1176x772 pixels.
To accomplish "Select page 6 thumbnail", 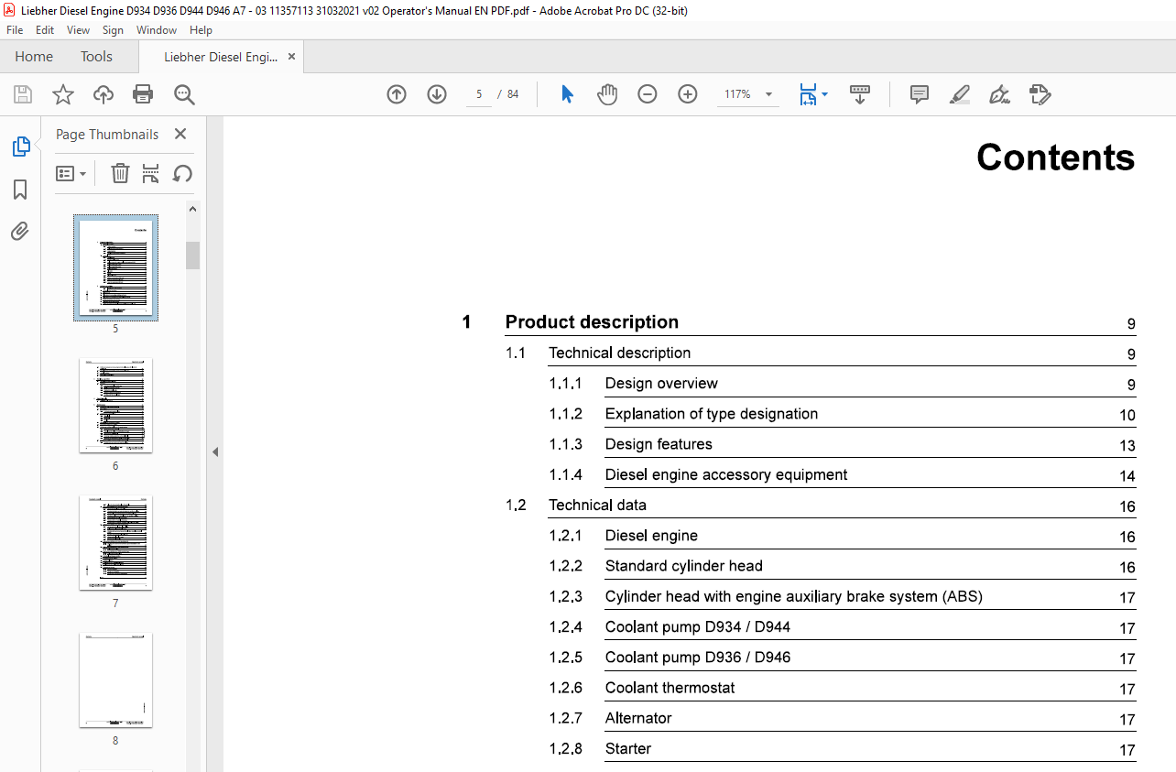I will [x=115, y=406].
